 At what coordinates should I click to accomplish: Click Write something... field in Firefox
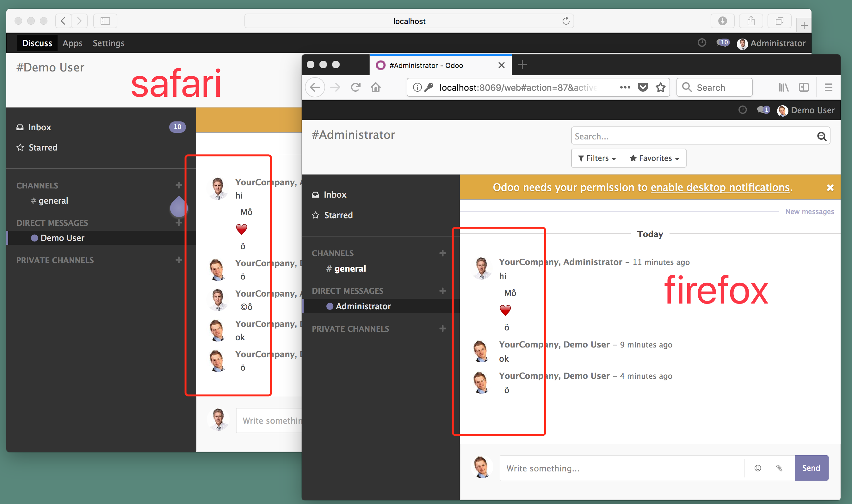(x=622, y=468)
